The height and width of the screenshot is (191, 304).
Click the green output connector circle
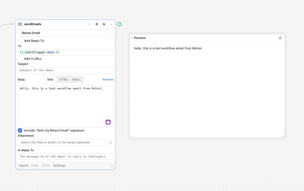coord(120,24)
